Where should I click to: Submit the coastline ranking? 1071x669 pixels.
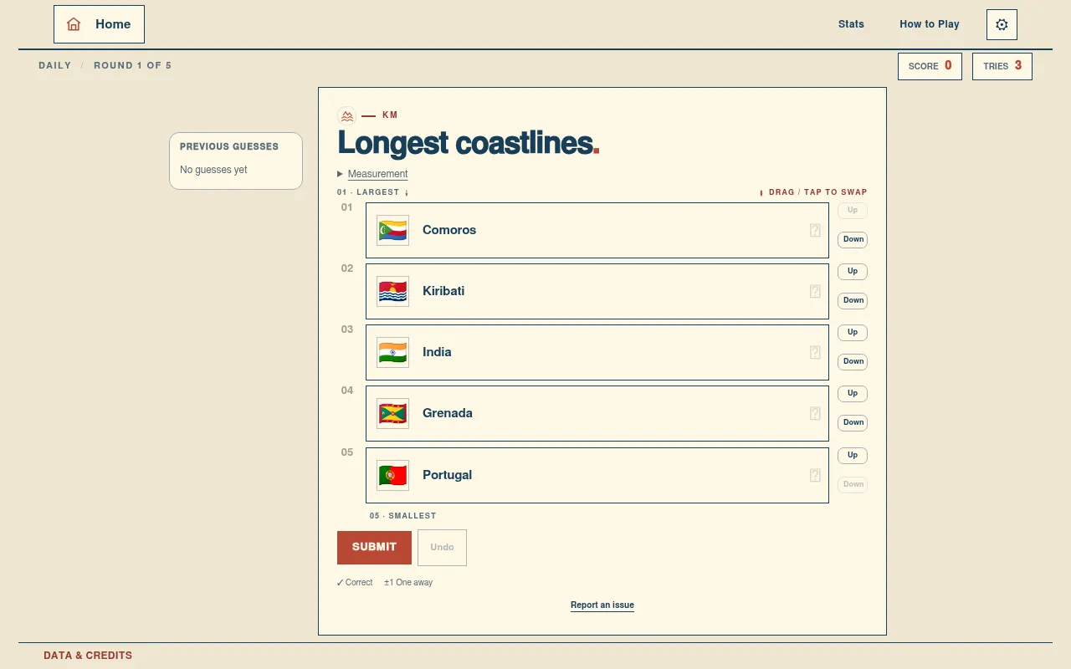pyautogui.click(x=374, y=547)
